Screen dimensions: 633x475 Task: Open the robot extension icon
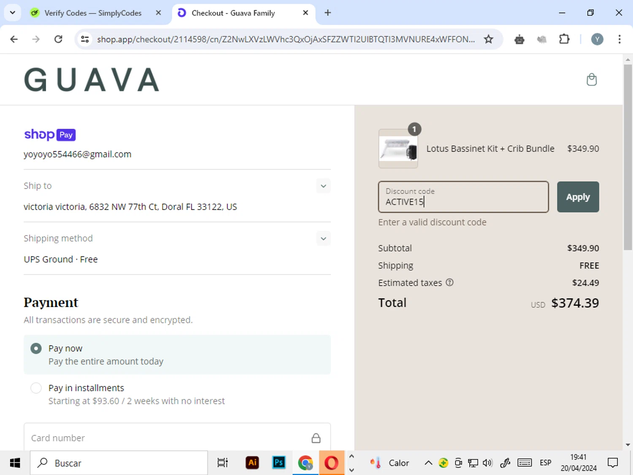[519, 39]
